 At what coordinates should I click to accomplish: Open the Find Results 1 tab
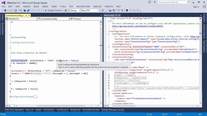point(49,110)
